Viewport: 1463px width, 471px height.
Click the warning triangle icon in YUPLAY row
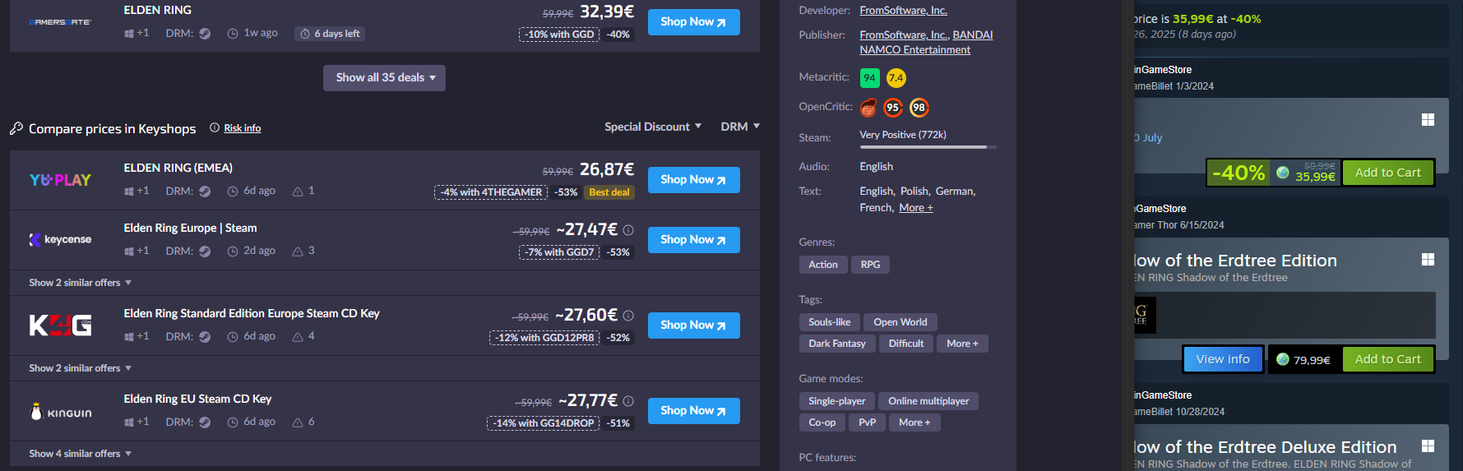pyautogui.click(x=298, y=192)
